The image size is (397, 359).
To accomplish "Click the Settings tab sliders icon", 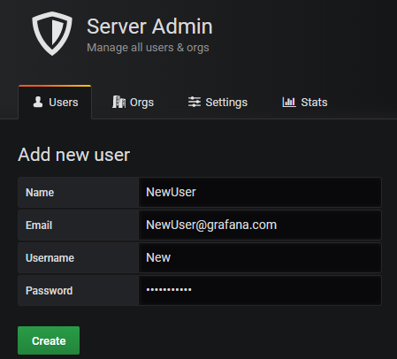I will pyautogui.click(x=195, y=102).
